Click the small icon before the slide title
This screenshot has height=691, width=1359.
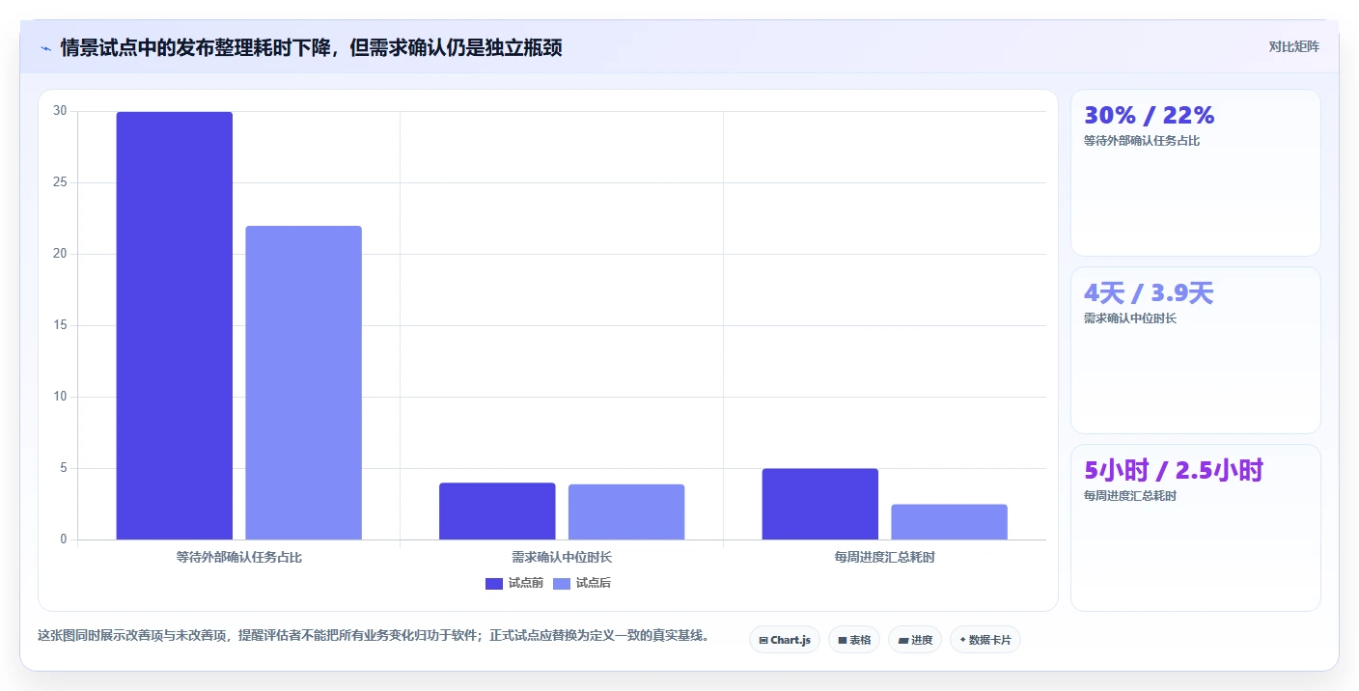tap(45, 47)
